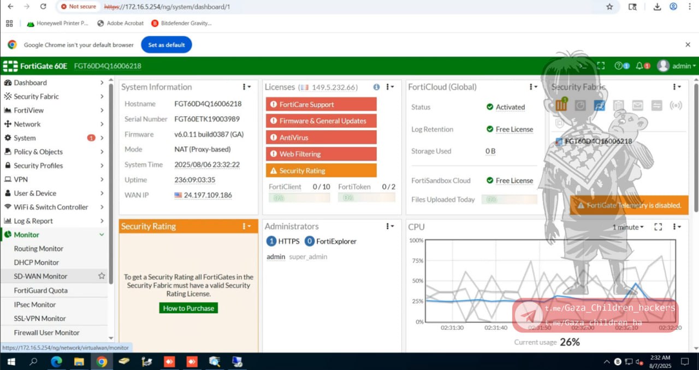Select SSL-VPN Monitor in the sidebar
This screenshot has width=699, height=370.
(x=40, y=318)
